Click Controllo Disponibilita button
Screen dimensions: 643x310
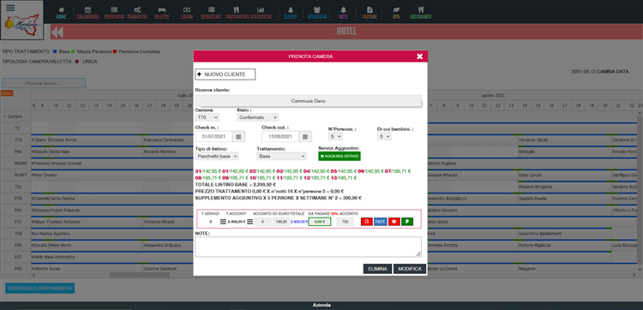click(39, 289)
